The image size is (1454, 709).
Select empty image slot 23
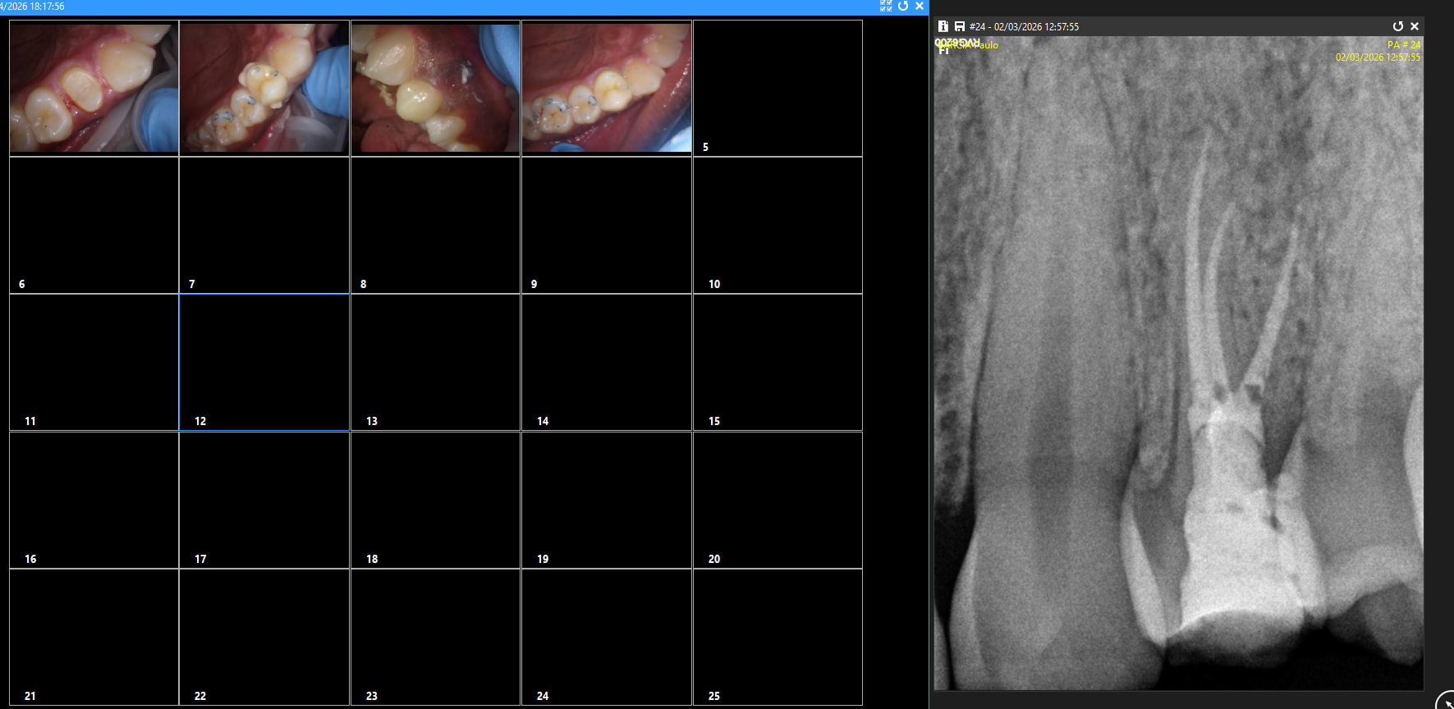pos(435,637)
